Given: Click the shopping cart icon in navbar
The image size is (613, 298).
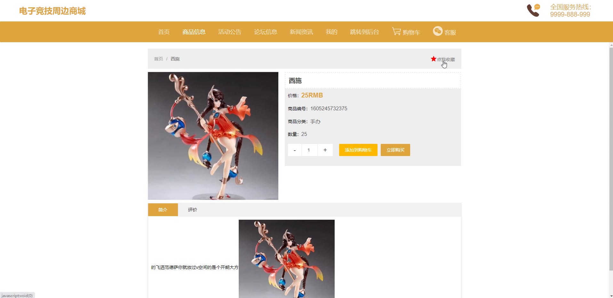Looking at the screenshot, I should pyautogui.click(x=396, y=31).
